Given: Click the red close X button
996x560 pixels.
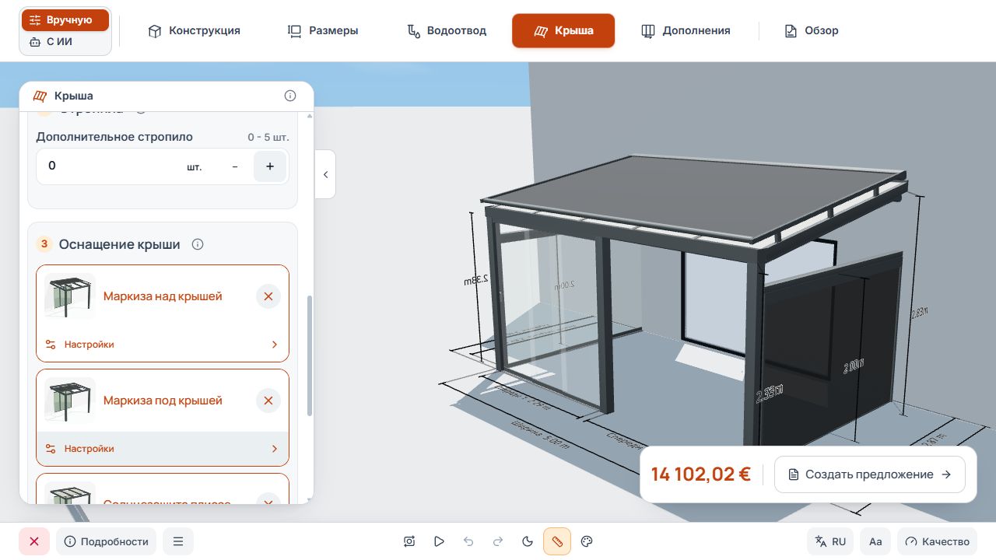Looking at the screenshot, I should point(34,541).
